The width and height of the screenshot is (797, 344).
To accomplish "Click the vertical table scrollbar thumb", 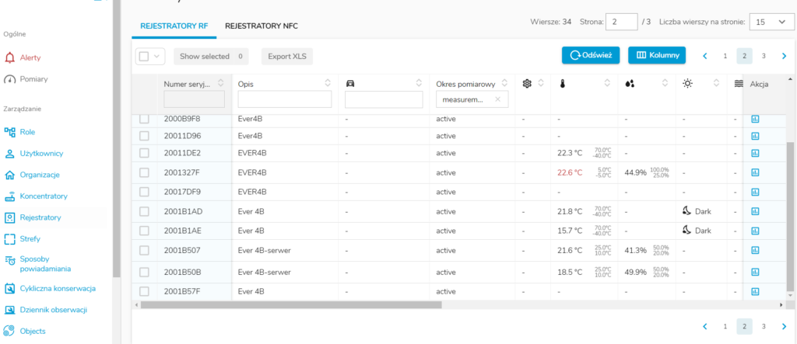I will (x=789, y=217).
